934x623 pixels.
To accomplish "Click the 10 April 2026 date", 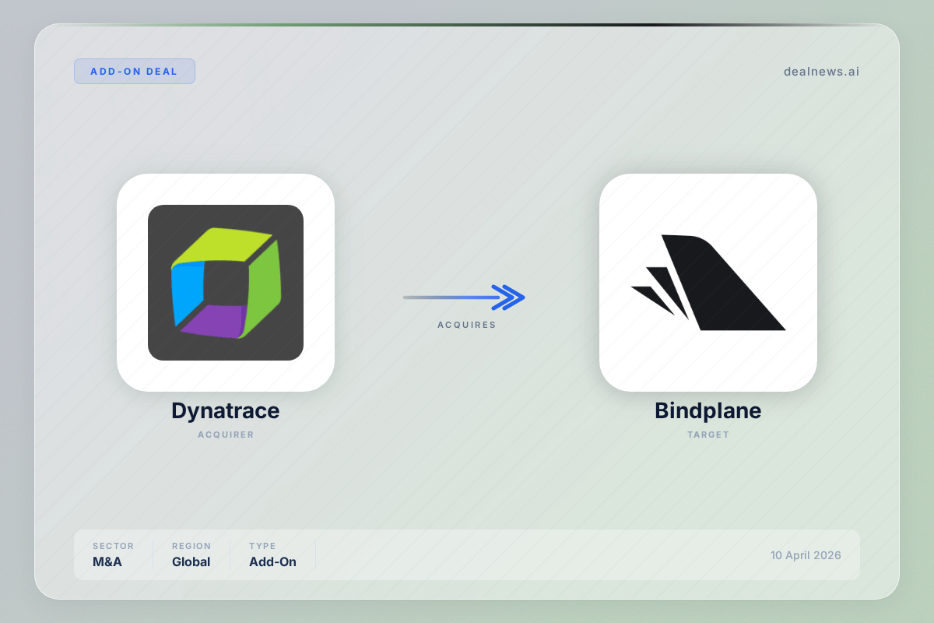I will [806, 555].
